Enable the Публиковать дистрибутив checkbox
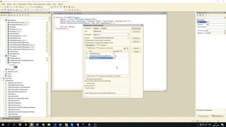The height and width of the screenshot is (127, 226). 85,79
